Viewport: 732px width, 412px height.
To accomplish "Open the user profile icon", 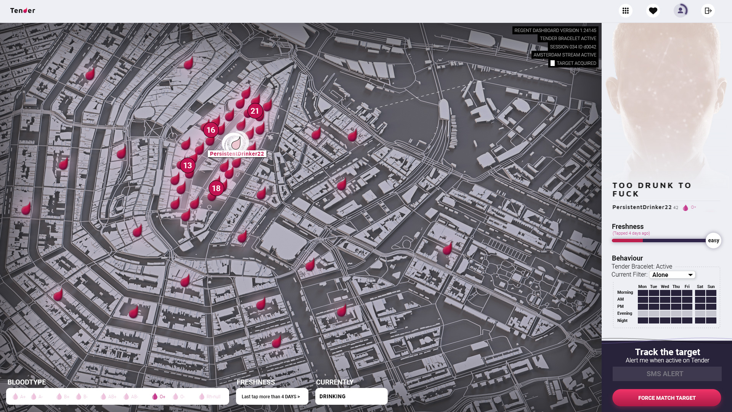I will pos(681,11).
